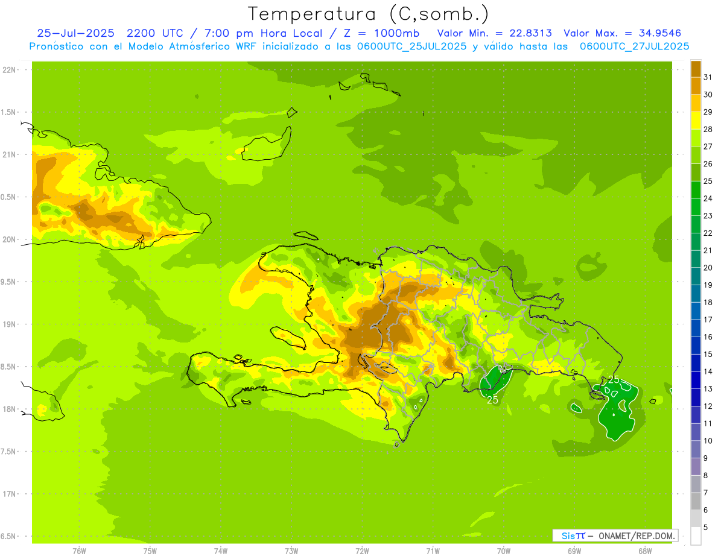Click the '74W' longitude axis label

tap(221, 551)
